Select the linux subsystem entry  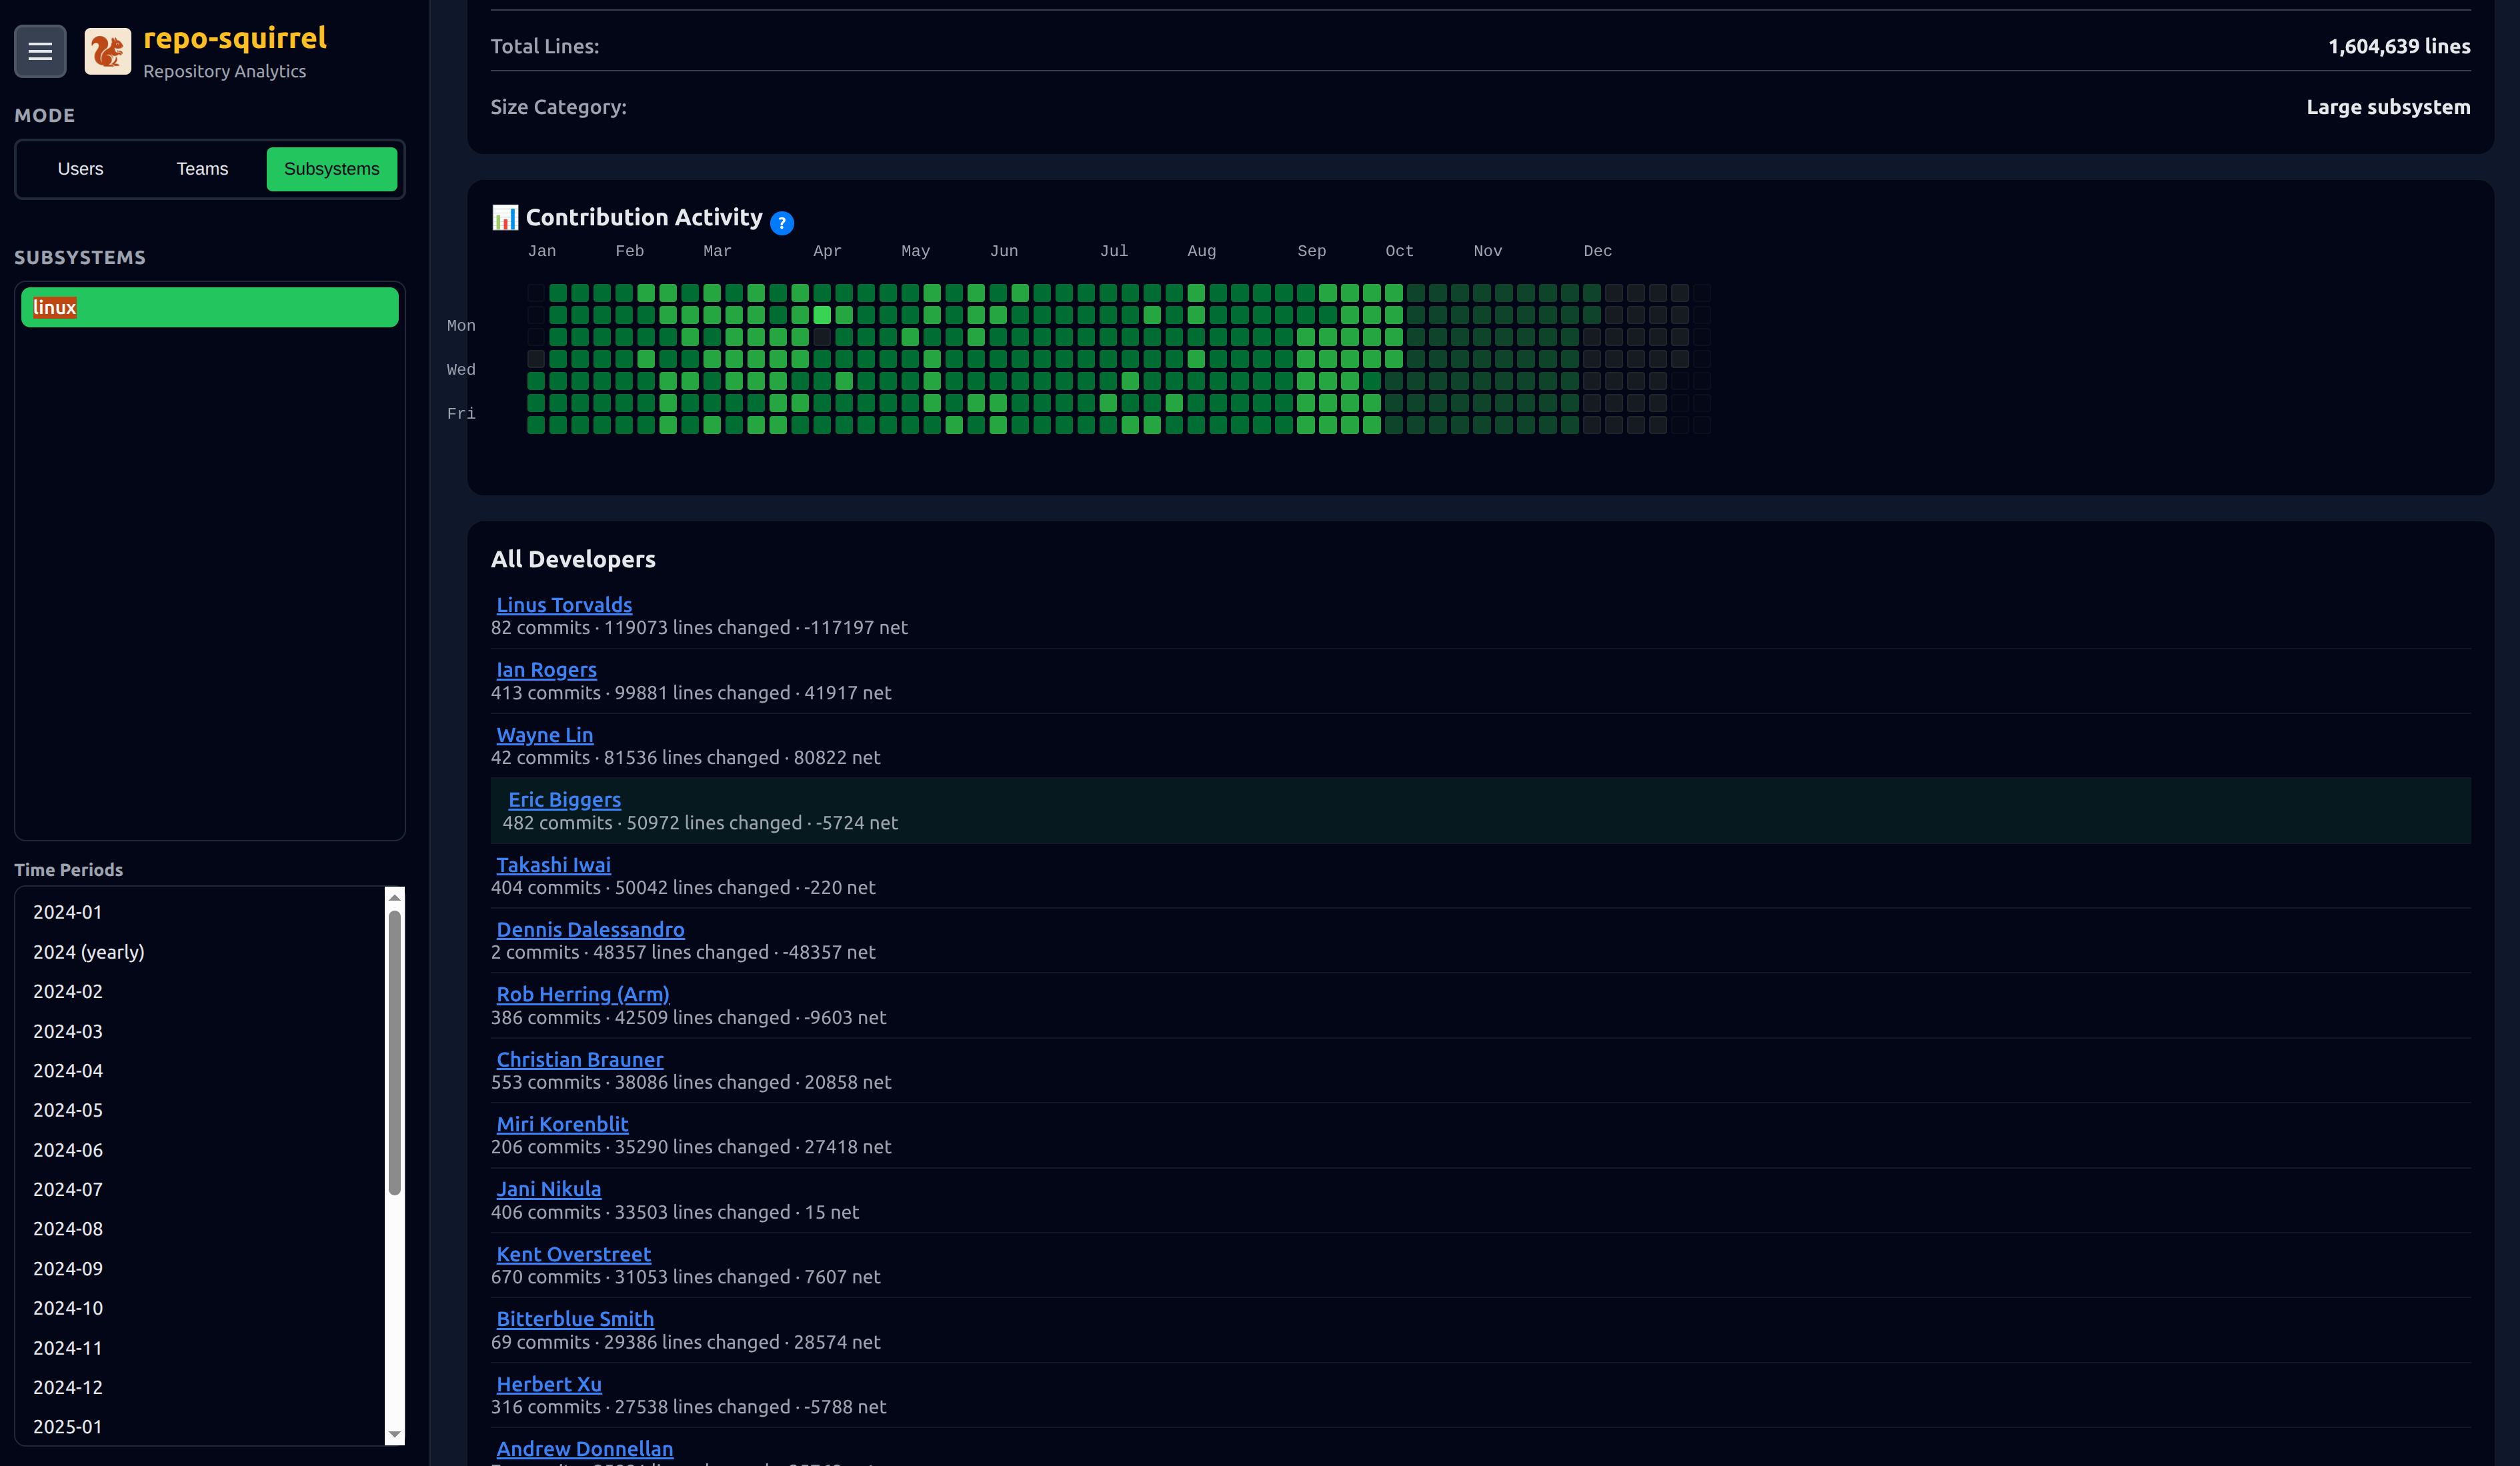coord(209,307)
